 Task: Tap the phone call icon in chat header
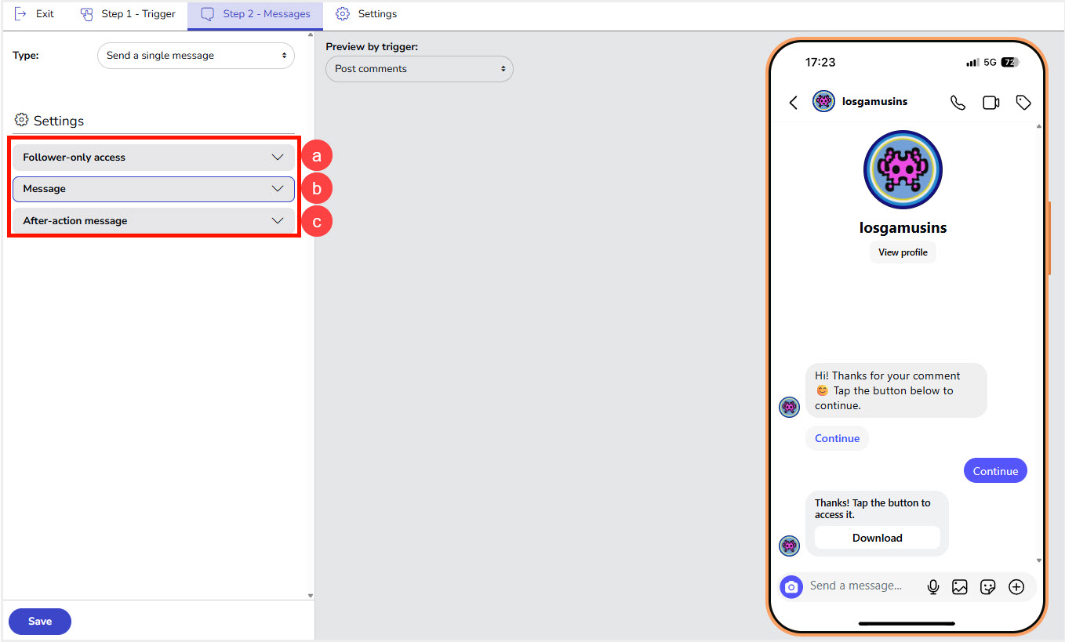(x=958, y=102)
